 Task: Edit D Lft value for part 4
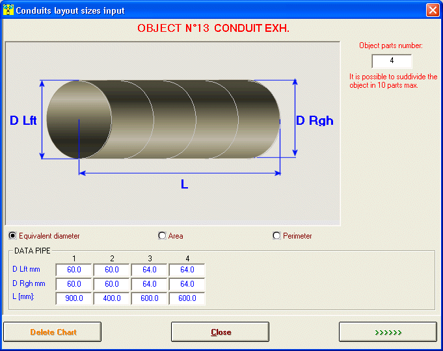(187, 270)
